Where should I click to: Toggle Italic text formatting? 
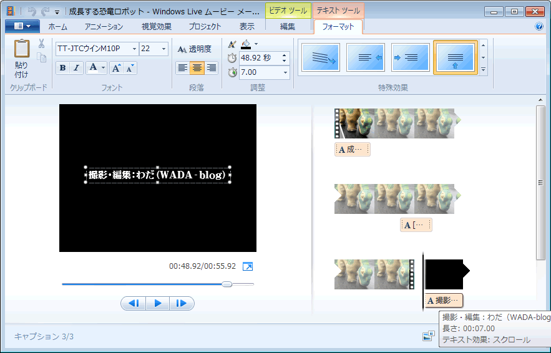click(76, 68)
